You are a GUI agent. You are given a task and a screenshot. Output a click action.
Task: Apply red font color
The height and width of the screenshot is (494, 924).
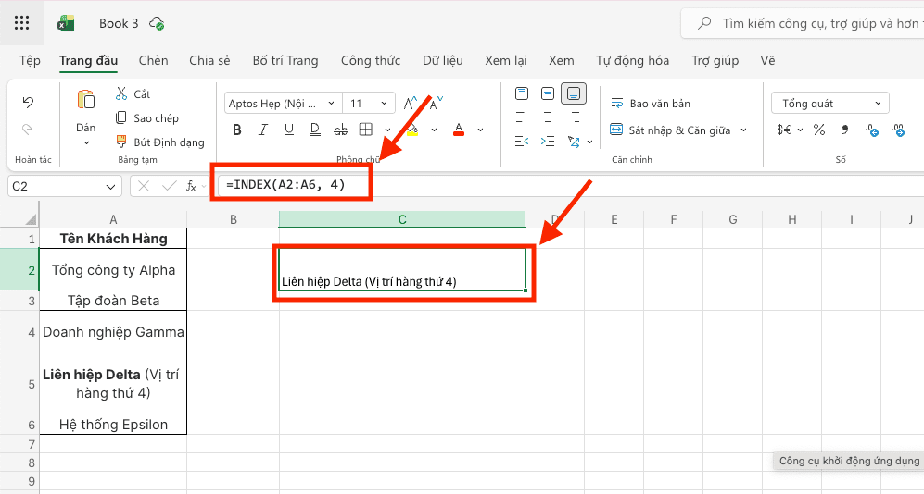(x=459, y=130)
